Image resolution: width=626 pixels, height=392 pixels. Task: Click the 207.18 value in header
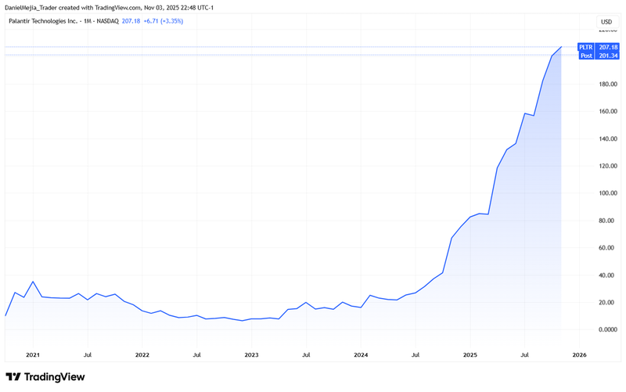click(x=131, y=21)
